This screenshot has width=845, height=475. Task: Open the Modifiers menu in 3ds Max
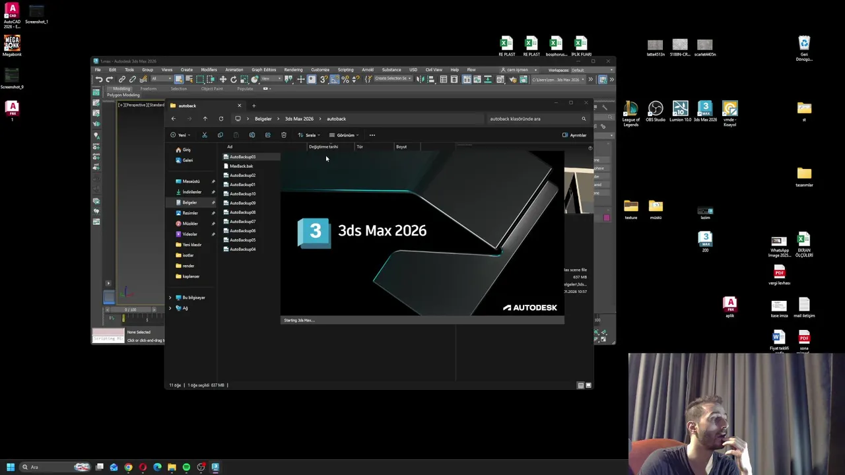(x=209, y=70)
